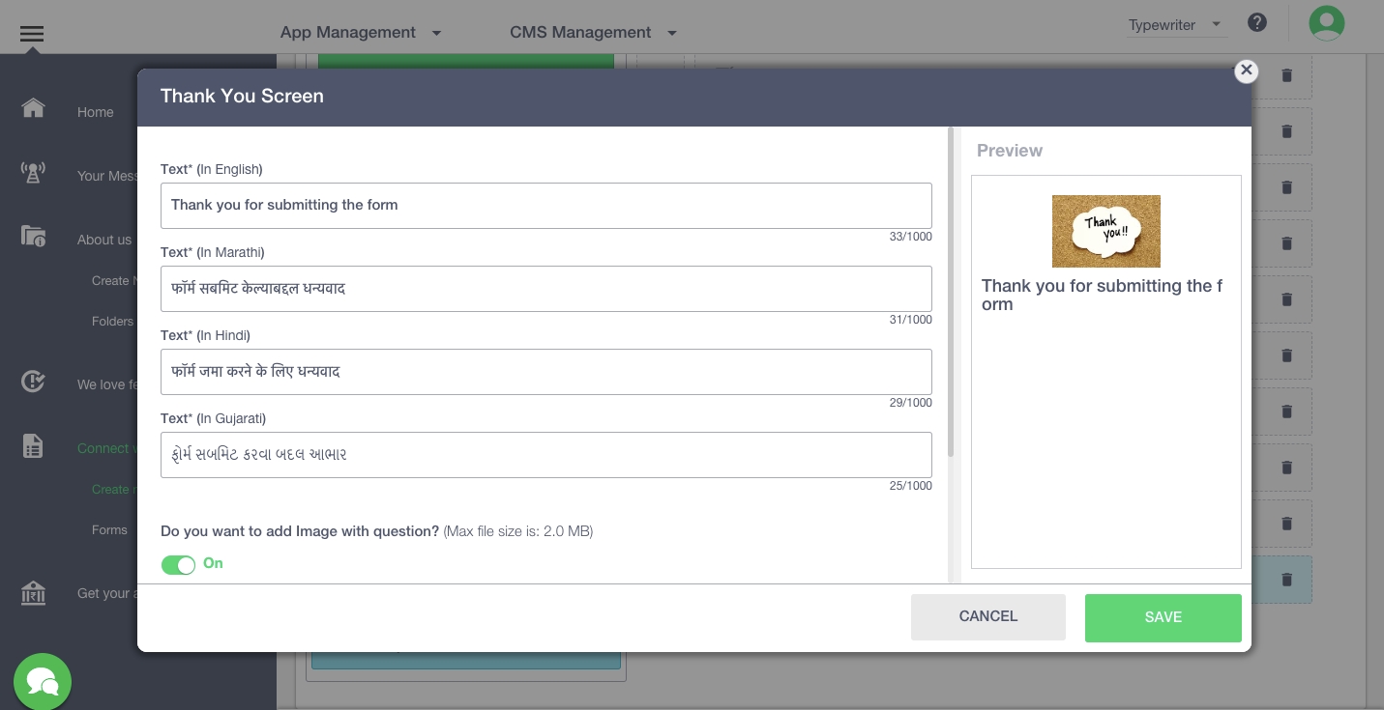1384x710 pixels.
Task: Click the English text input field
Action: [545, 206]
